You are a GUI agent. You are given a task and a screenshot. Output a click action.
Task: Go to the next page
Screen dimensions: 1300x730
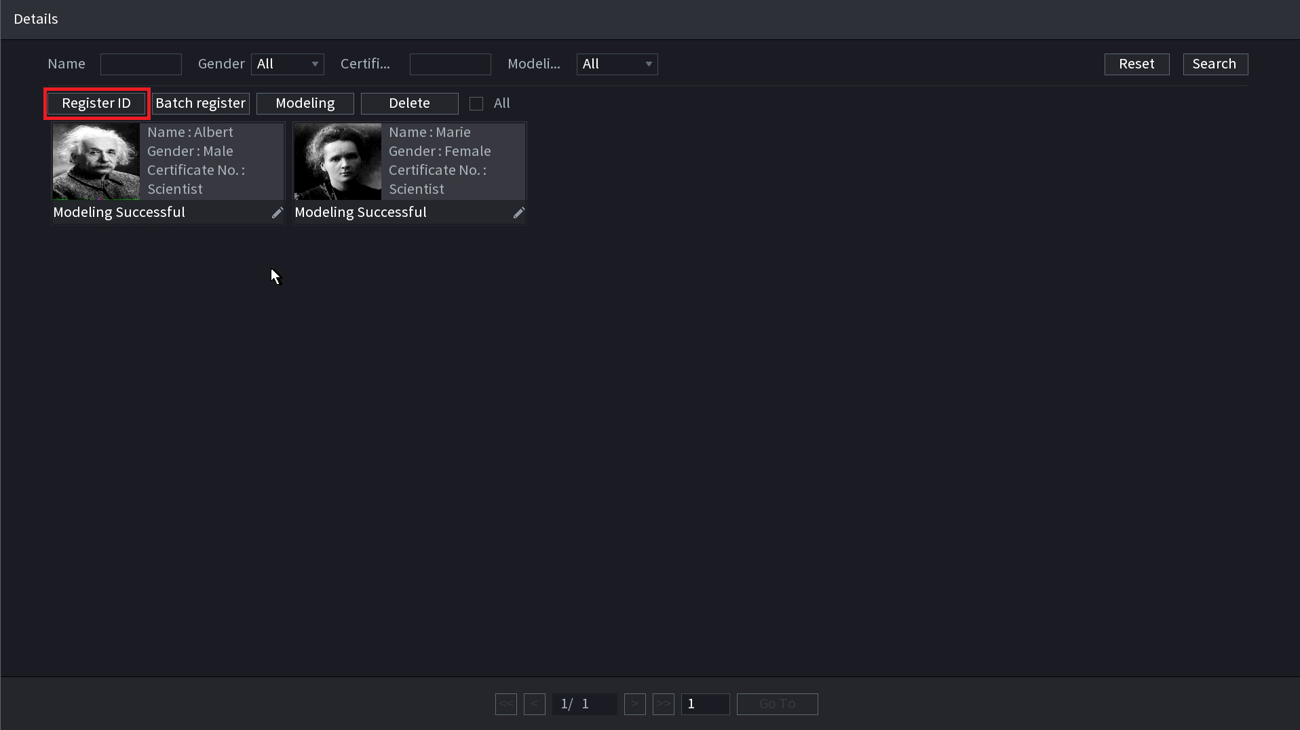pos(635,704)
